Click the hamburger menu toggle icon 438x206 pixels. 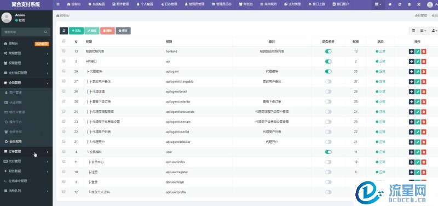tap(58, 4)
